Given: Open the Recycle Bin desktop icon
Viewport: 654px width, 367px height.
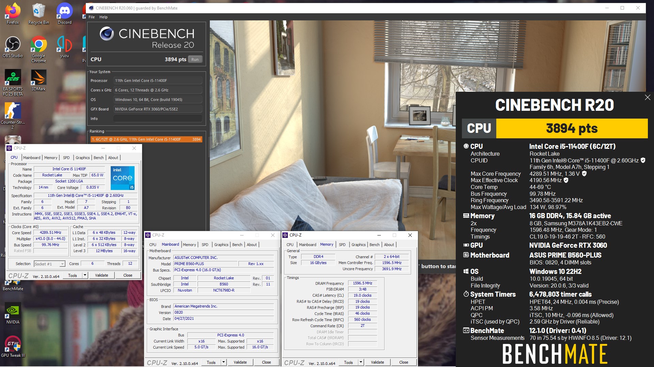Looking at the screenshot, I should tap(38, 14).
